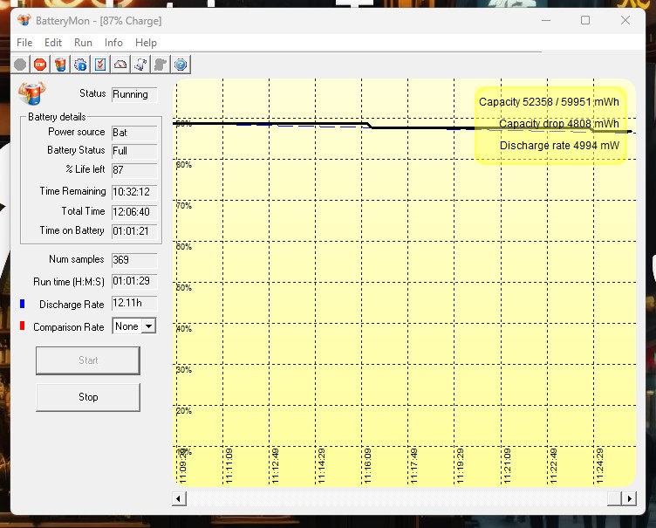Close the BatteryMon window
This screenshot has width=656, height=528.
[x=625, y=20]
